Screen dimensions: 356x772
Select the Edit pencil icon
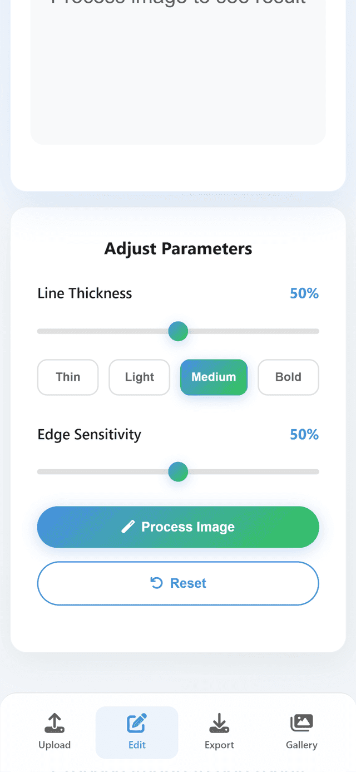(x=137, y=722)
